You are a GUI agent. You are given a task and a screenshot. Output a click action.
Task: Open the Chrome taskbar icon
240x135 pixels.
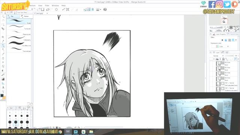(60, 132)
